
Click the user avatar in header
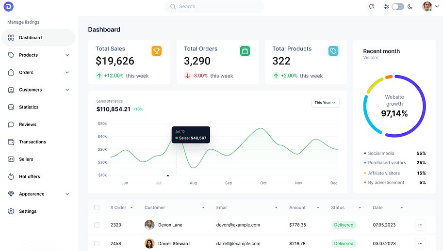pyautogui.click(x=427, y=7)
